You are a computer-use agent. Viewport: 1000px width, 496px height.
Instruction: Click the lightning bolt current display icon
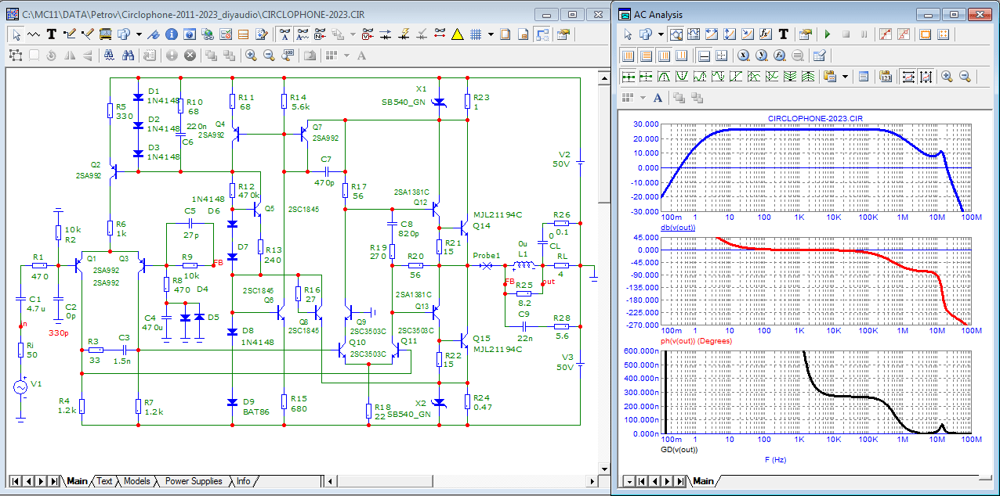404,34
